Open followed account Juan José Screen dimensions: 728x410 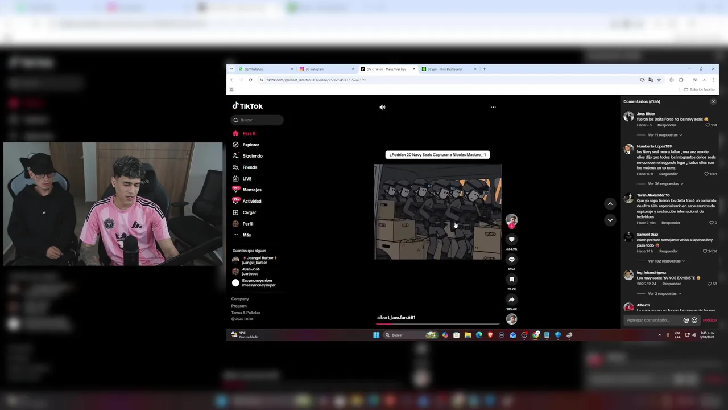tap(246, 272)
